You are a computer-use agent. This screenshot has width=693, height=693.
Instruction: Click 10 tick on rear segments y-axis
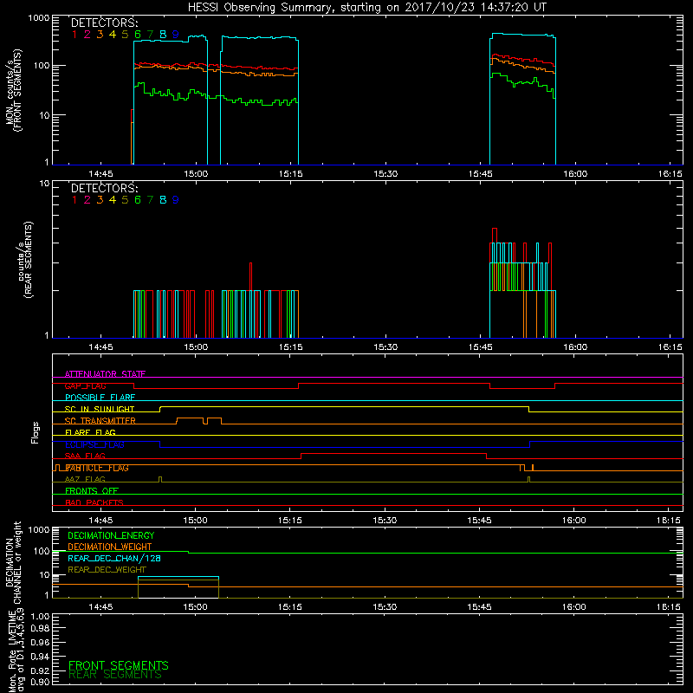pyautogui.click(x=45, y=184)
